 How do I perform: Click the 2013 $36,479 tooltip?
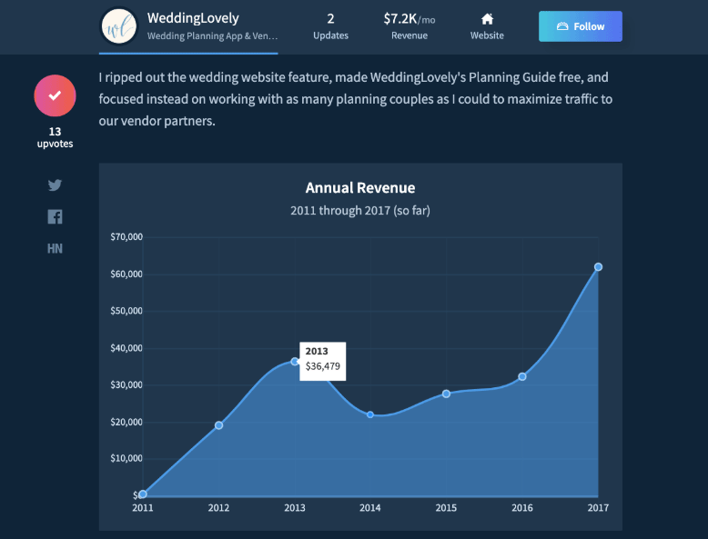pos(323,361)
